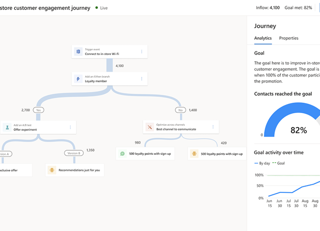320x231 pixels.
Task: Click the Goal activity over time heading
Action: (x=278, y=153)
